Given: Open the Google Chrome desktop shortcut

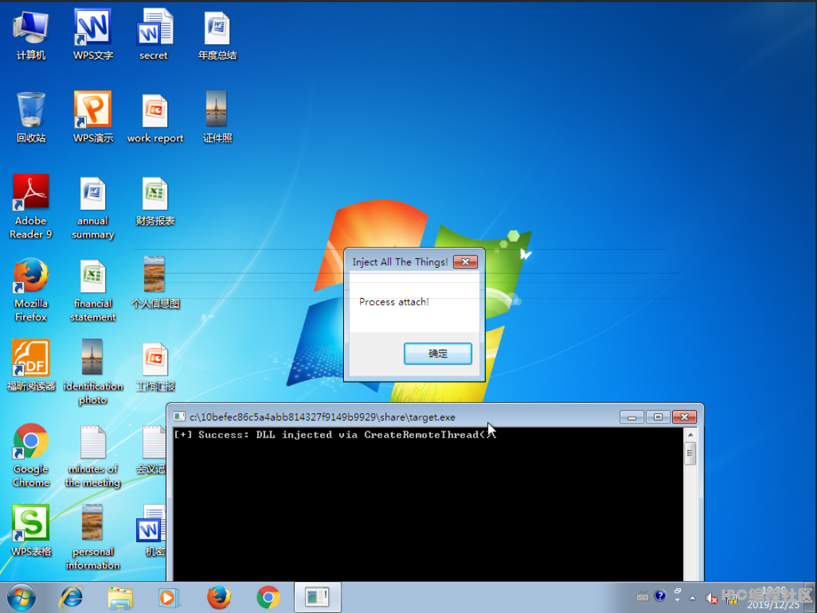Looking at the screenshot, I should click(30, 455).
